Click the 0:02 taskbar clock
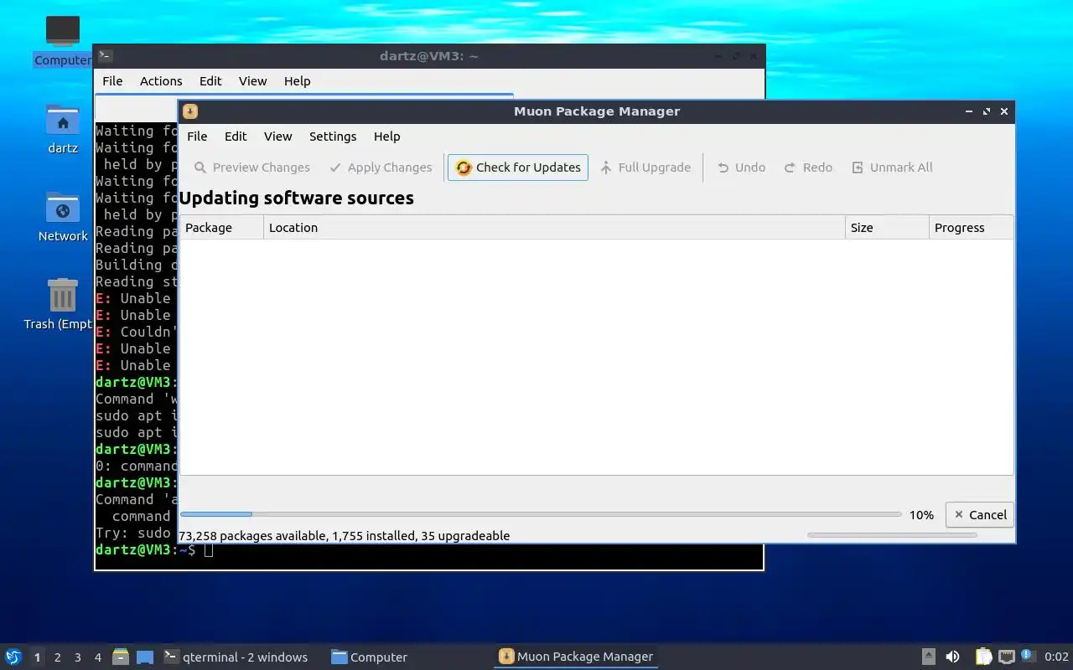 pos(1056,657)
